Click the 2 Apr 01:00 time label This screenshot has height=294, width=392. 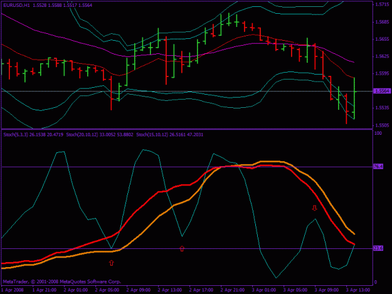pyautogui.click(x=76, y=290)
